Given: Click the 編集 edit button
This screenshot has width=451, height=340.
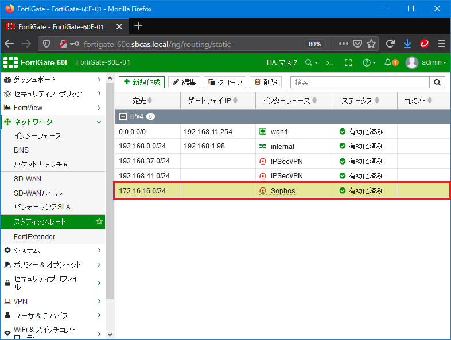Looking at the screenshot, I should click(184, 82).
